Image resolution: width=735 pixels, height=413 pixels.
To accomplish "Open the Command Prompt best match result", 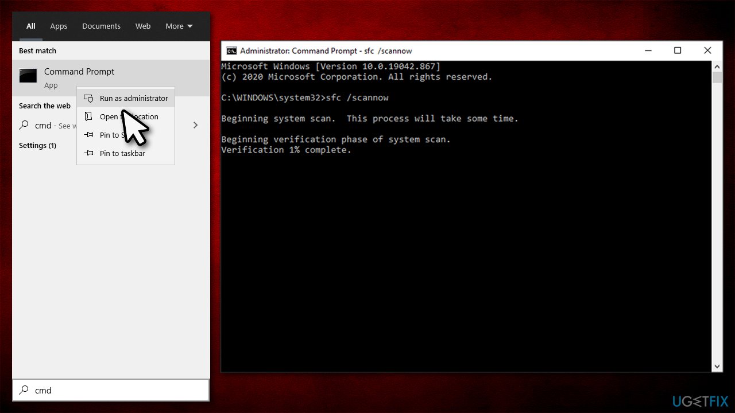I will pyautogui.click(x=111, y=78).
